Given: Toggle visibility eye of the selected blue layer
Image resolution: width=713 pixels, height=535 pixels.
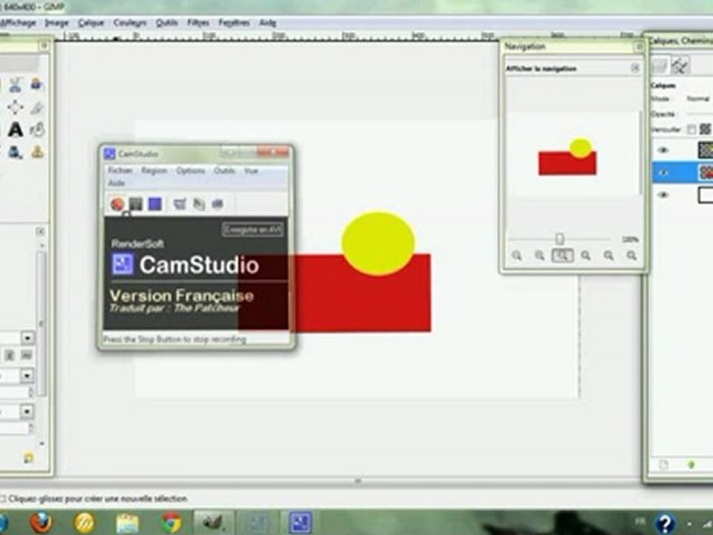Looking at the screenshot, I should [x=663, y=173].
